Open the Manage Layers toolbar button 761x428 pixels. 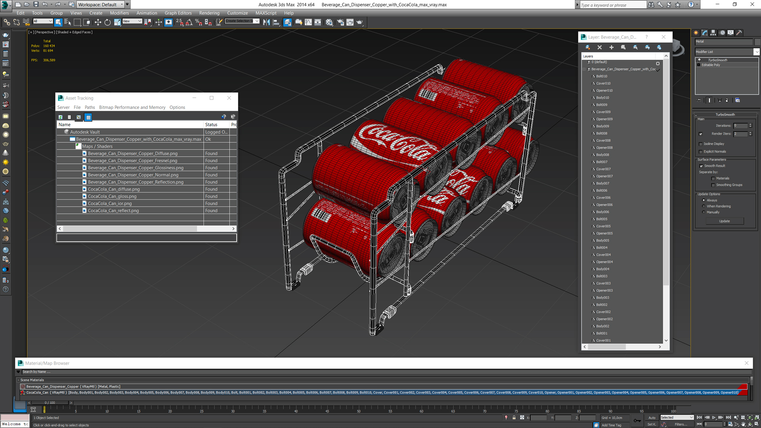pos(287,22)
